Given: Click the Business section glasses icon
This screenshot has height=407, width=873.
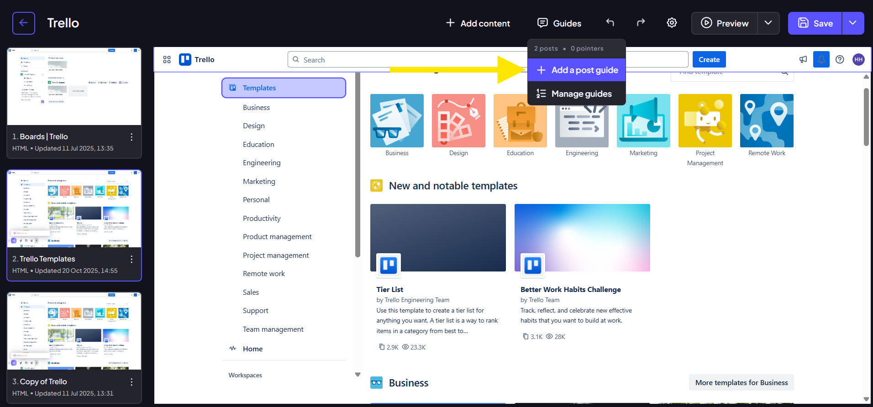Looking at the screenshot, I should [377, 382].
